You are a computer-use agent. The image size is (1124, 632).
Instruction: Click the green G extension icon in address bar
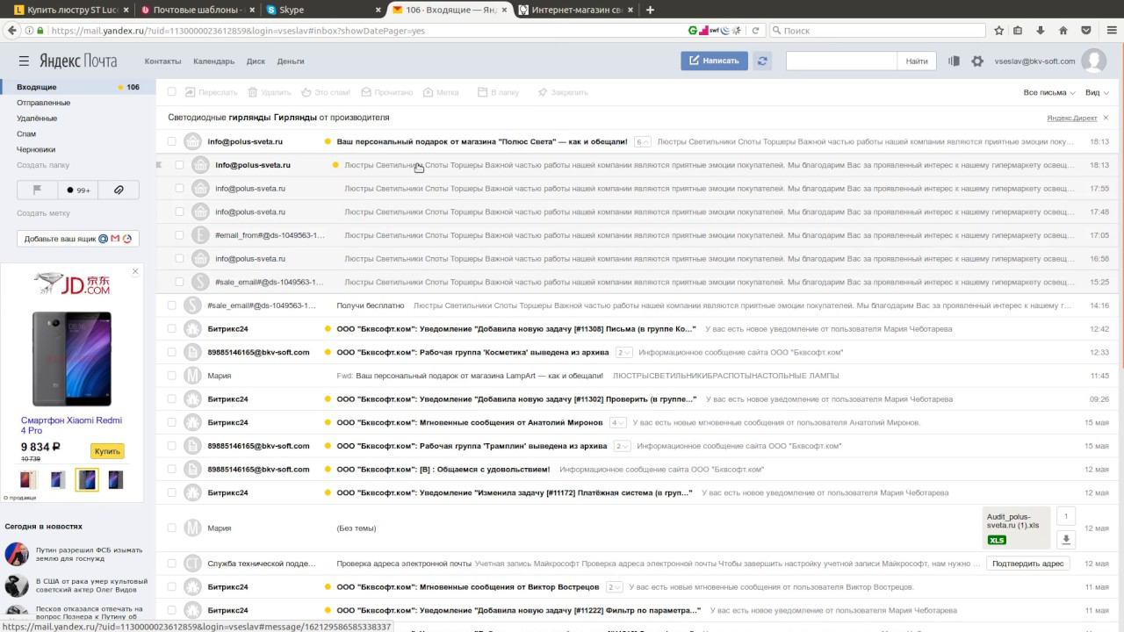click(x=693, y=31)
